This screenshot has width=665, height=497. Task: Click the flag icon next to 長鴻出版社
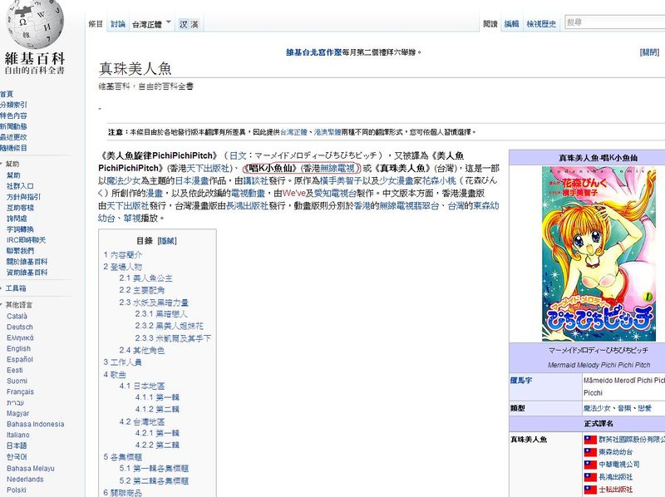(x=589, y=477)
